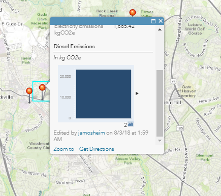221x196 pixels.
Task: Click the route 185 highway shield
Action: click(180, 128)
